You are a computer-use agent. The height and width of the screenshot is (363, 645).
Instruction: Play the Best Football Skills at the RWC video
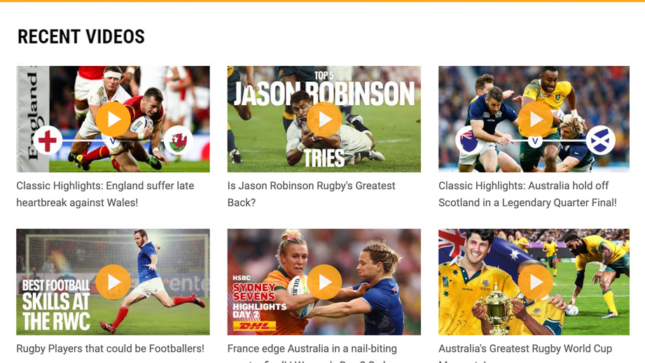tap(113, 282)
